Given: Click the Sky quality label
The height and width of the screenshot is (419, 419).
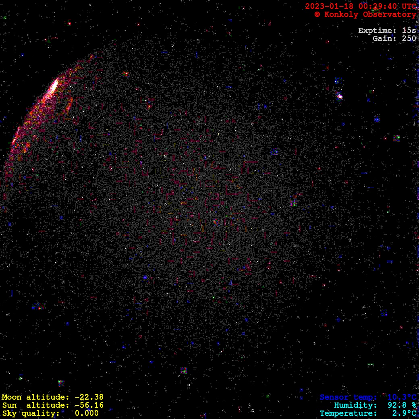Looking at the screenshot, I should (x=31, y=413).
